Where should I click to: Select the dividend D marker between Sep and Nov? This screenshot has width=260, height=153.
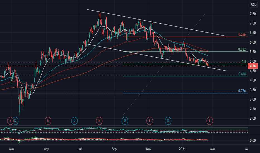click(125, 121)
